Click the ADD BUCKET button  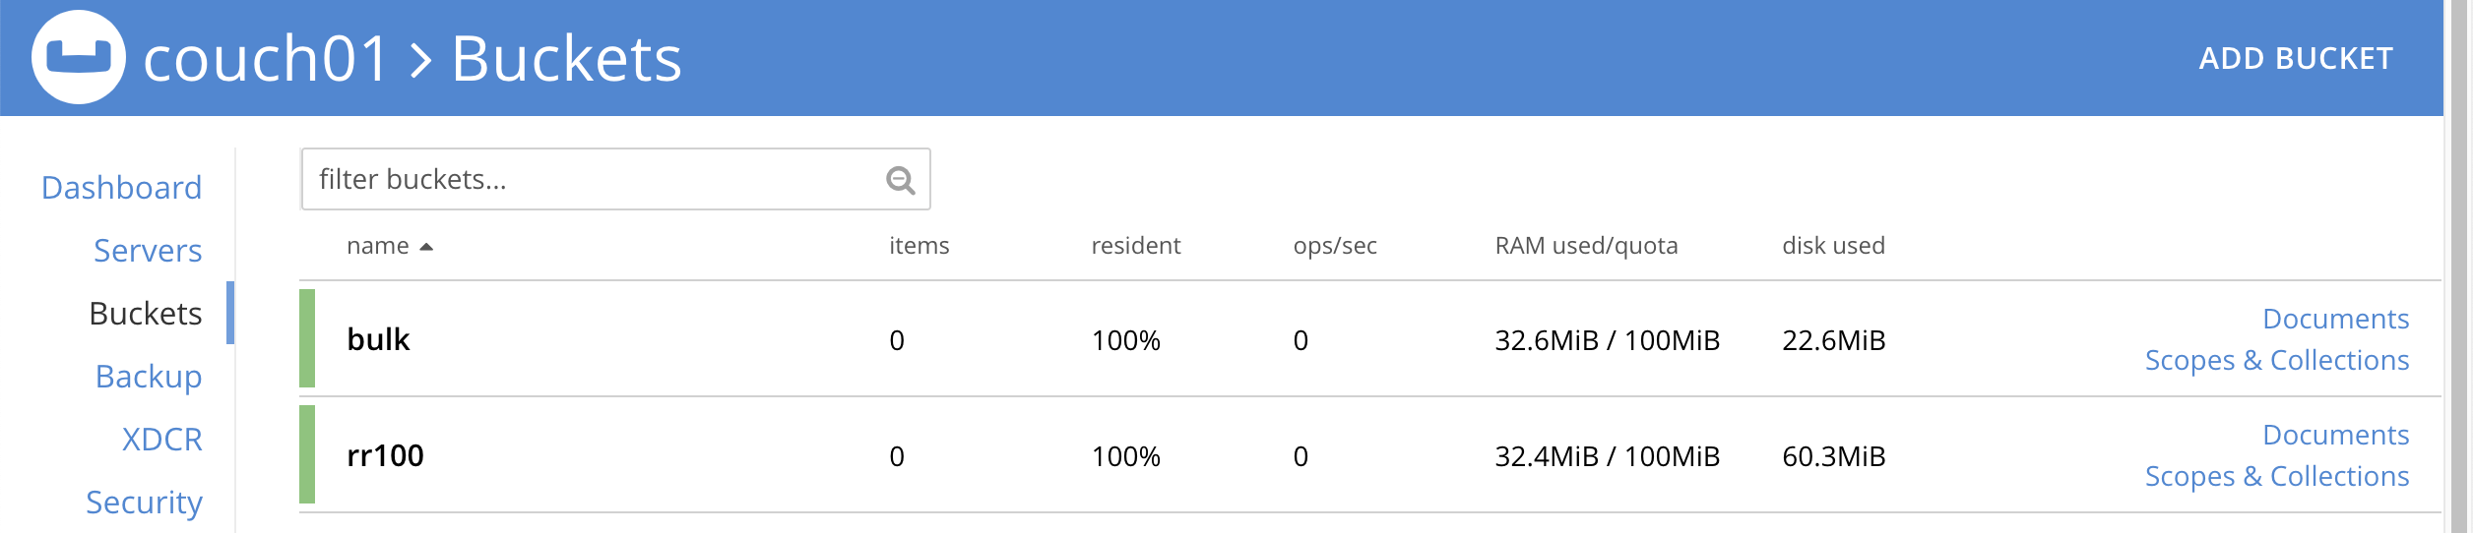[x=2295, y=59]
